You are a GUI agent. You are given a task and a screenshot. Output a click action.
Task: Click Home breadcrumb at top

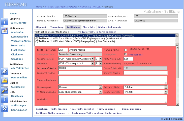[39, 7]
